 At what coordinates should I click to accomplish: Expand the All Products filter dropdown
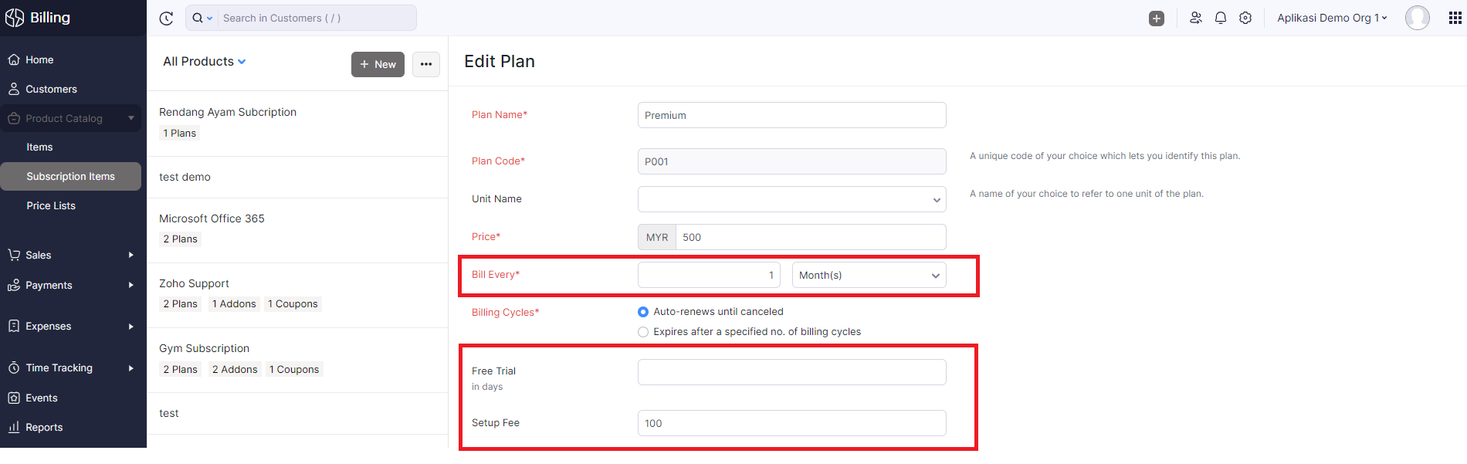point(205,62)
